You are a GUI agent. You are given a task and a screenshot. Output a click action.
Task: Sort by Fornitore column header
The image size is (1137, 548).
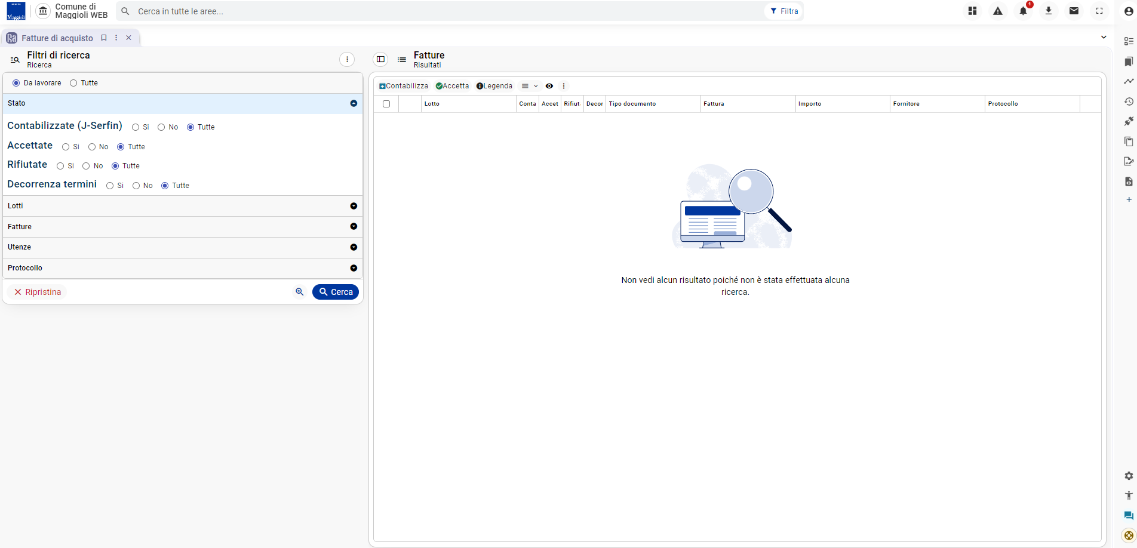coord(937,104)
